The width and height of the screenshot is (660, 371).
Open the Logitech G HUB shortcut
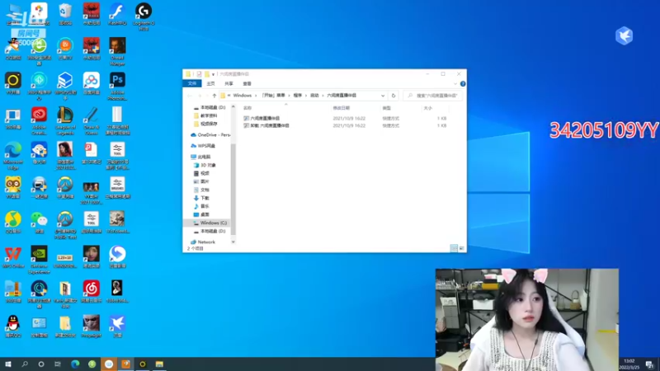[x=144, y=16]
